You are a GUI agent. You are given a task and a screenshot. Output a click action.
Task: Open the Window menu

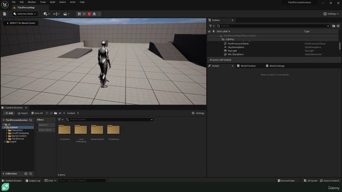32,2
